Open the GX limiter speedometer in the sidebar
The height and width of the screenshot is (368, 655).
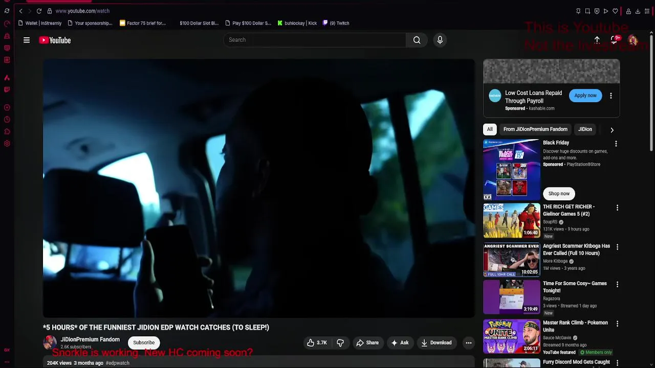pos(7,24)
